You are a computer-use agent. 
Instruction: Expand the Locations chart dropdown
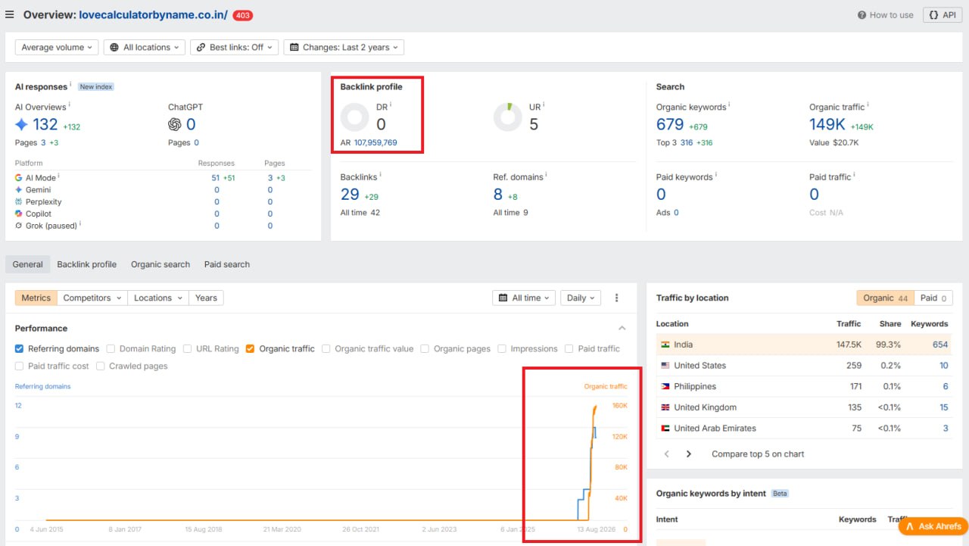click(x=157, y=298)
